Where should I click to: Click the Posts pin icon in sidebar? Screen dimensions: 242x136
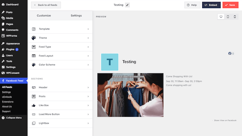click(x=3, y=12)
